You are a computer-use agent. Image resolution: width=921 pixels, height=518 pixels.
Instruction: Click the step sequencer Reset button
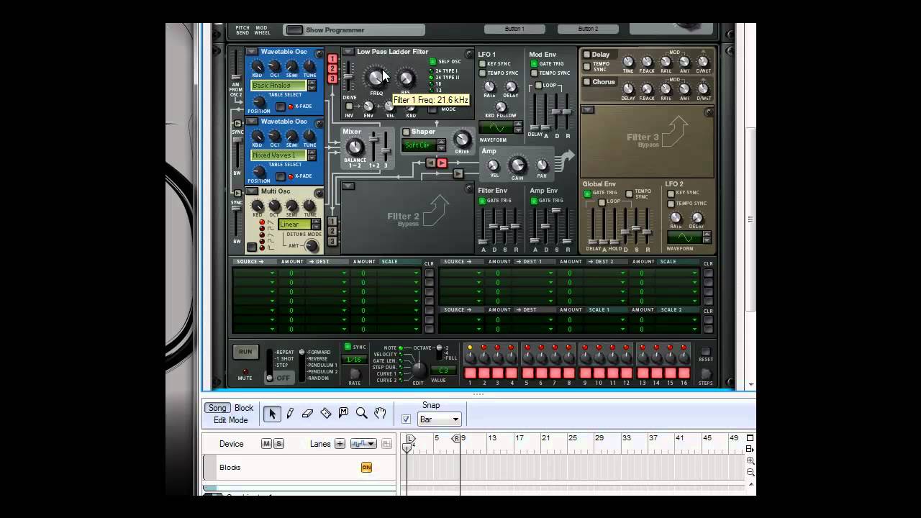tap(705, 352)
